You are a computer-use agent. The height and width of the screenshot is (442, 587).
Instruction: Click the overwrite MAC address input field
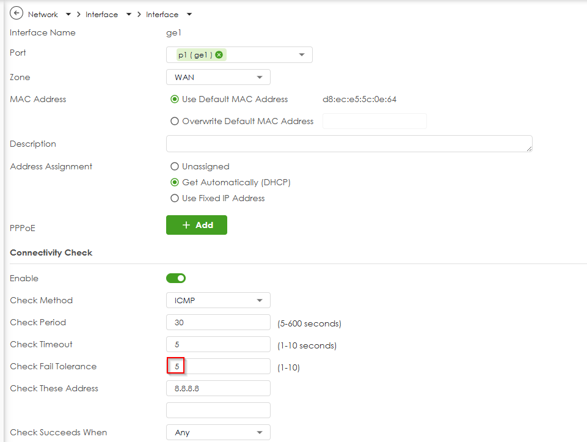[374, 122]
